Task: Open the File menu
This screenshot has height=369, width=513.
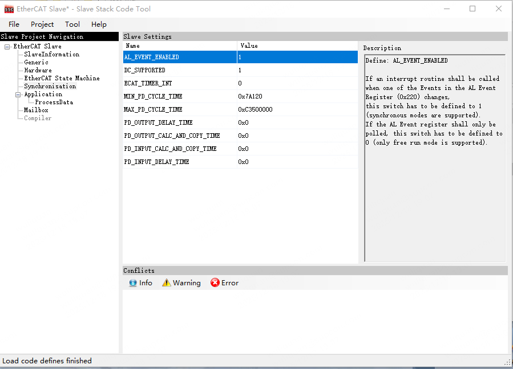Action: click(14, 24)
